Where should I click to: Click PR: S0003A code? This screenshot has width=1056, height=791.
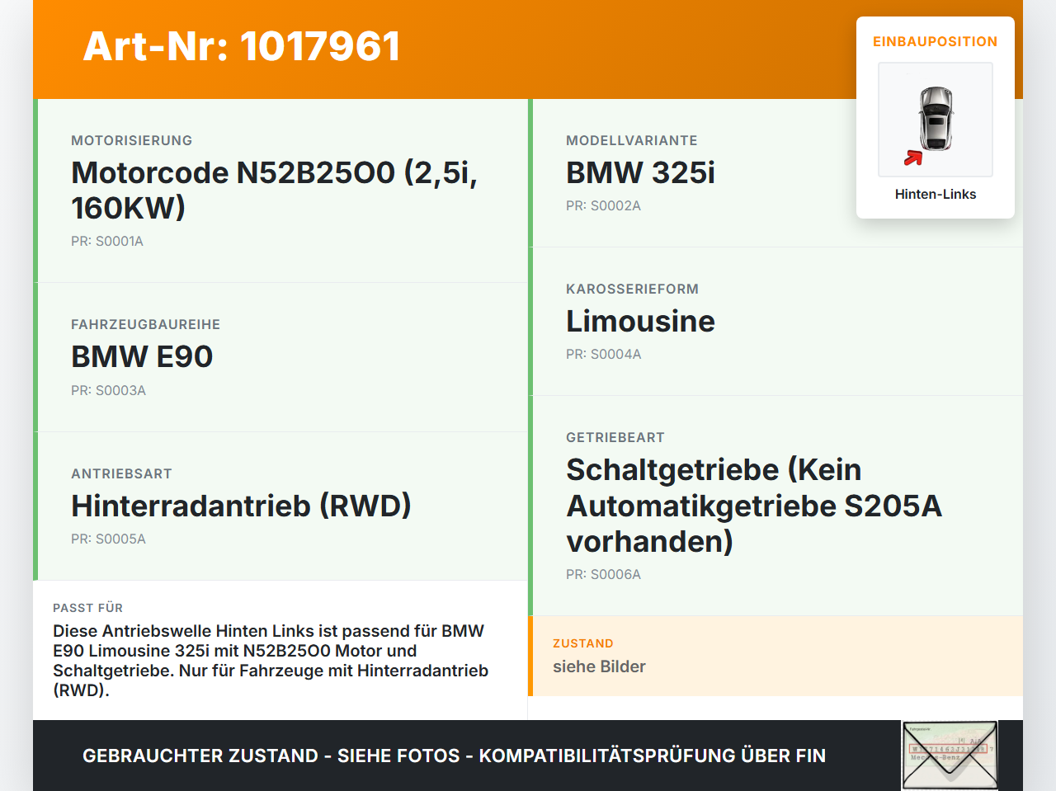click(x=108, y=390)
